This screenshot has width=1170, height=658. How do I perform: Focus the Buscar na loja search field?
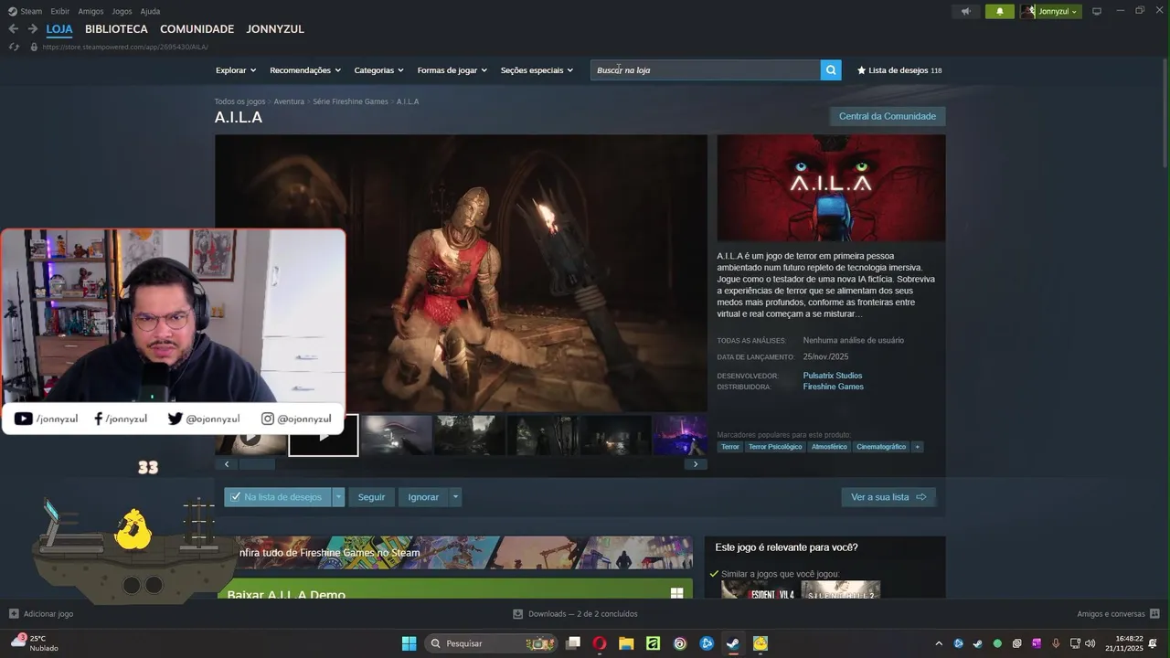(x=706, y=70)
